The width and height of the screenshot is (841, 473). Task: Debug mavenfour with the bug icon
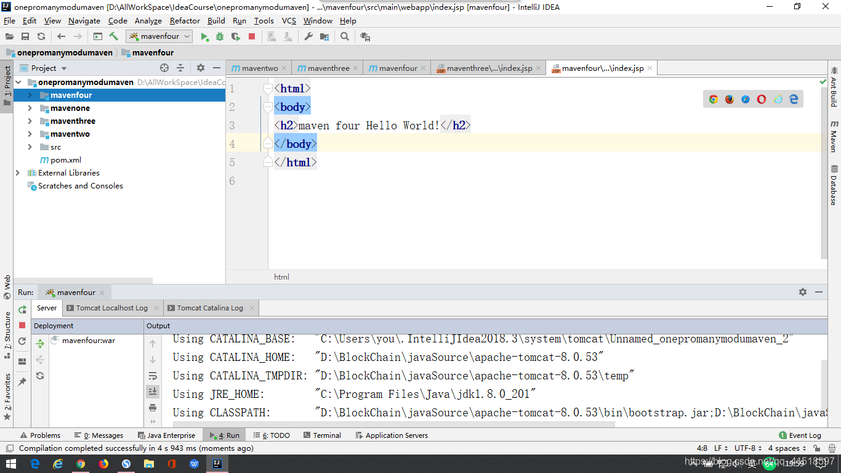[220, 37]
